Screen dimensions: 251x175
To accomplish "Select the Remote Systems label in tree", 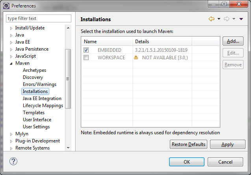I will 32,148.
